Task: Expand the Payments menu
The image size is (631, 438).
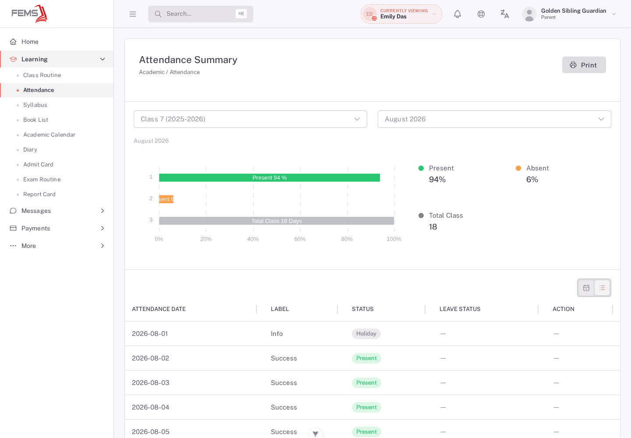Action: pos(57,228)
